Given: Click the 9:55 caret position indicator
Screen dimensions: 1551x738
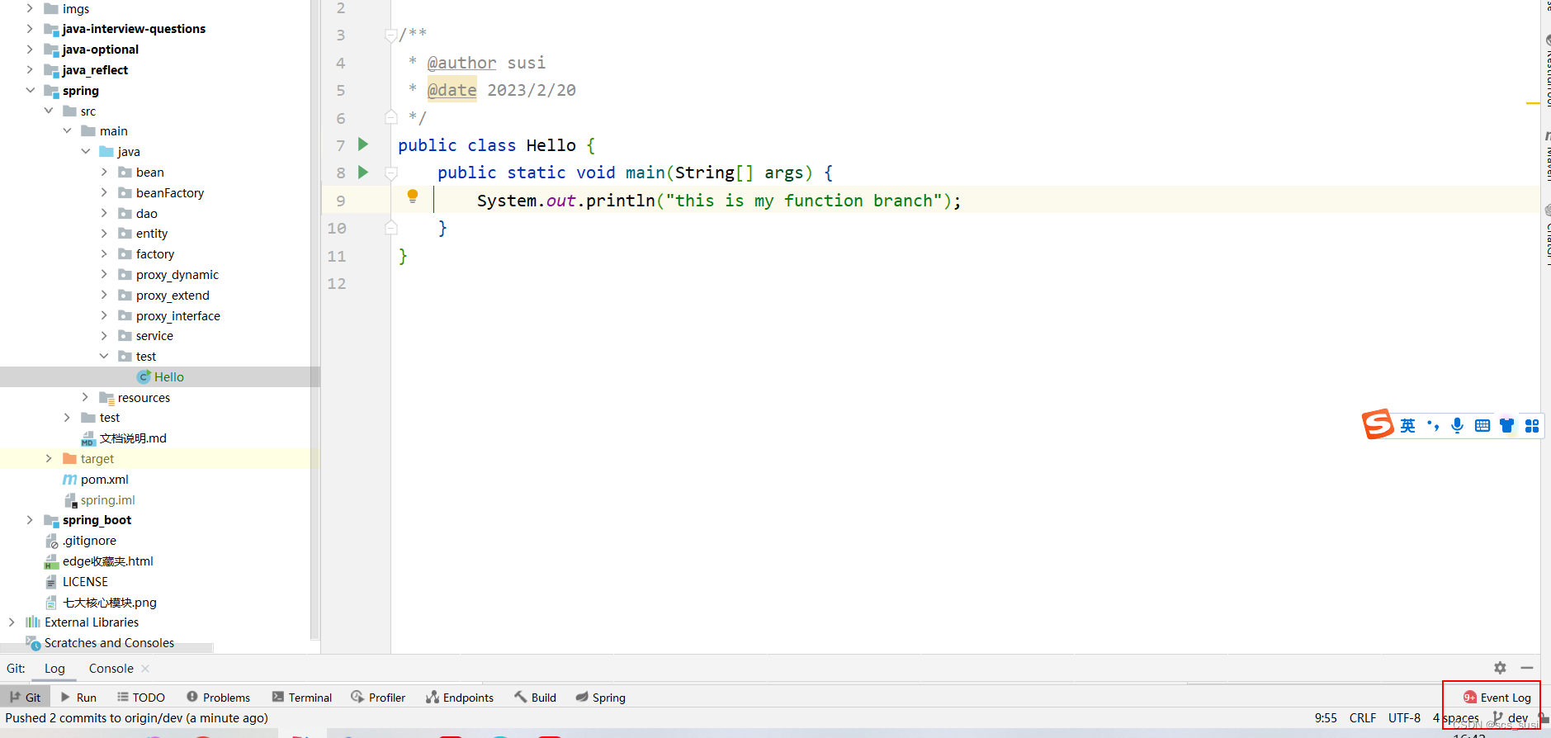Looking at the screenshot, I should coord(1326,718).
